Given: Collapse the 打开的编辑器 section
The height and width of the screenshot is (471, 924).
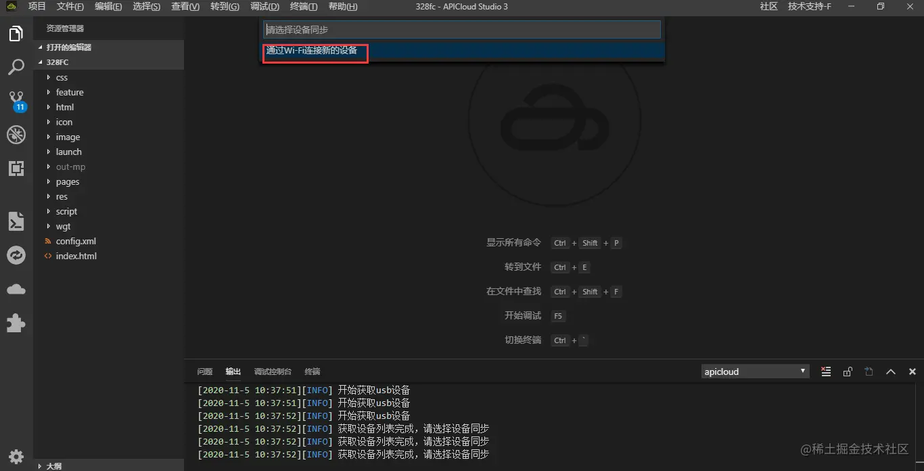Looking at the screenshot, I should (x=108, y=47).
